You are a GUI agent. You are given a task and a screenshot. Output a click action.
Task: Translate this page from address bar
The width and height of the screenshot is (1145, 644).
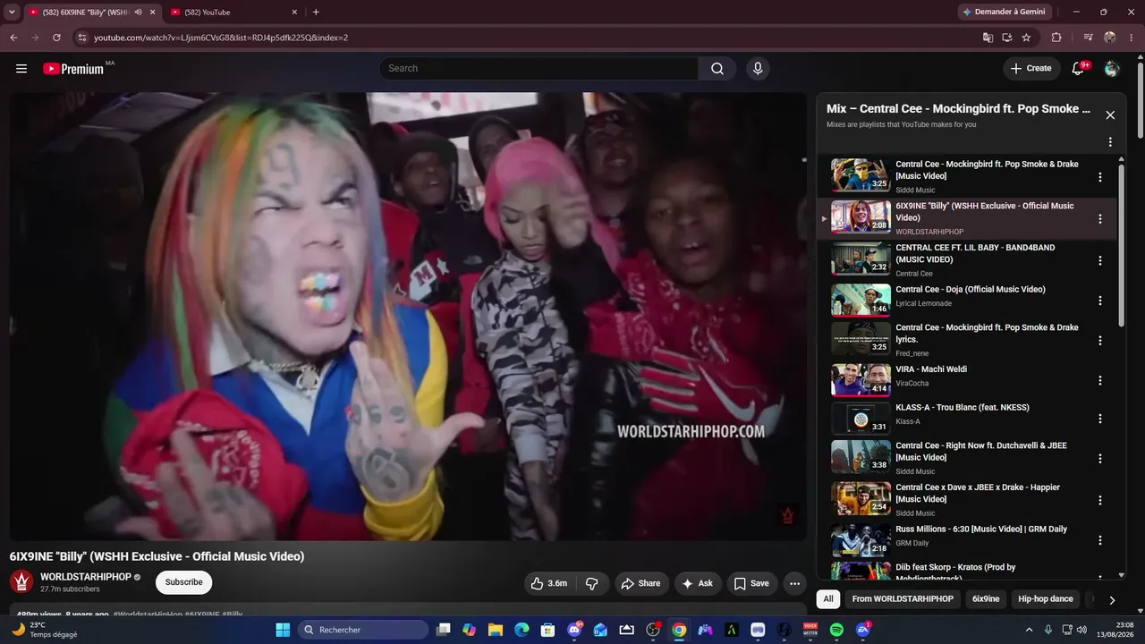click(988, 38)
